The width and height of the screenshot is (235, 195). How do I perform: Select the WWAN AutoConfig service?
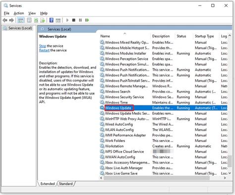point(163,157)
